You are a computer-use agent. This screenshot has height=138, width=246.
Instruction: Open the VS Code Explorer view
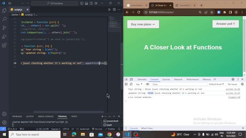pyautogui.click(x=4, y=10)
